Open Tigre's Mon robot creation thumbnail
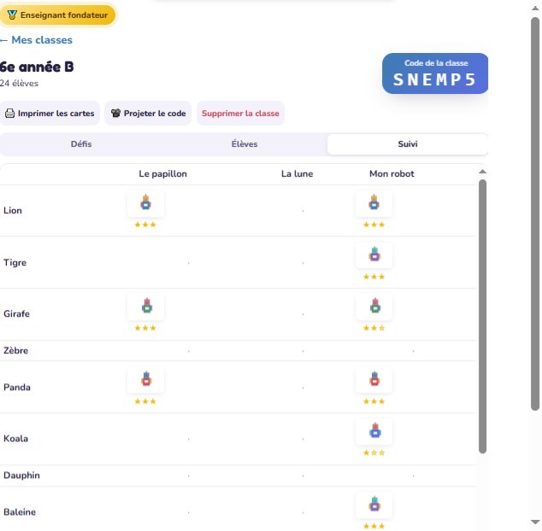The width and height of the screenshot is (542, 531). (x=374, y=255)
